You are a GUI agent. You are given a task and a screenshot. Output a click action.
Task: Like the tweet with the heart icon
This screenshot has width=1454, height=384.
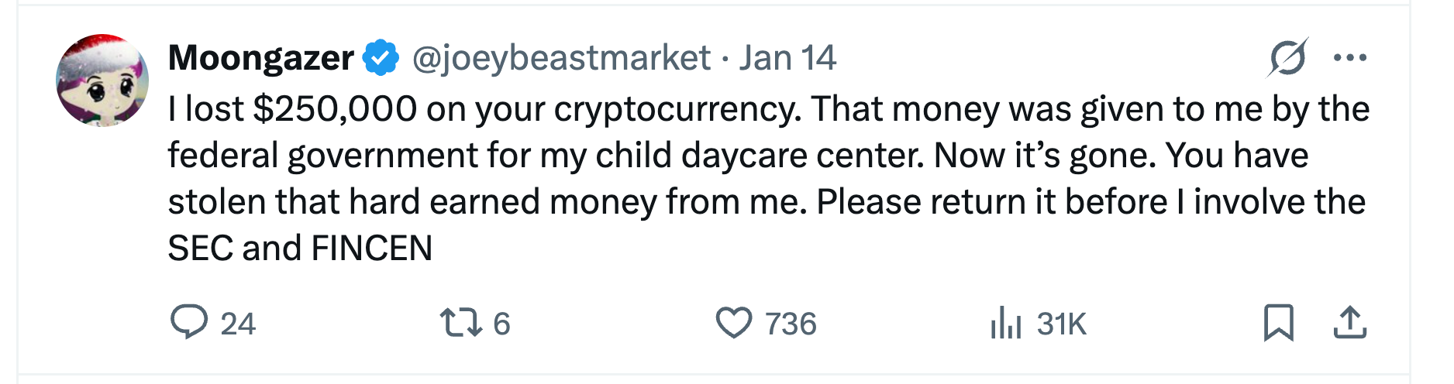click(733, 323)
